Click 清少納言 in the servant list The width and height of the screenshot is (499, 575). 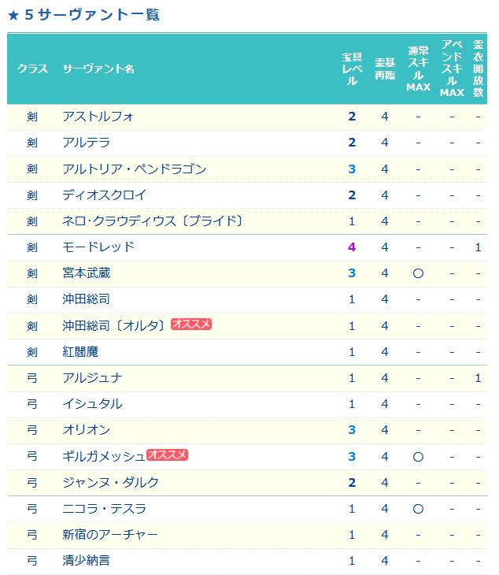click(x=86, y=561)
